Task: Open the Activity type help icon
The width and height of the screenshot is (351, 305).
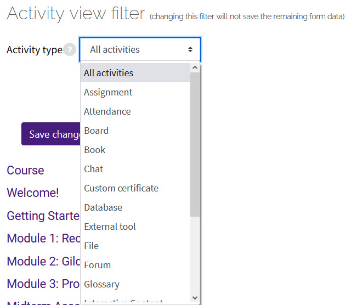Action: [70, 49]
